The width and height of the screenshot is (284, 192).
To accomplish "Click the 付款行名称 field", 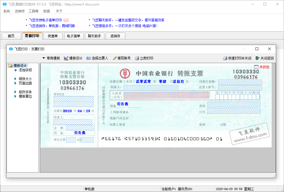I will (x=240, y=82).
